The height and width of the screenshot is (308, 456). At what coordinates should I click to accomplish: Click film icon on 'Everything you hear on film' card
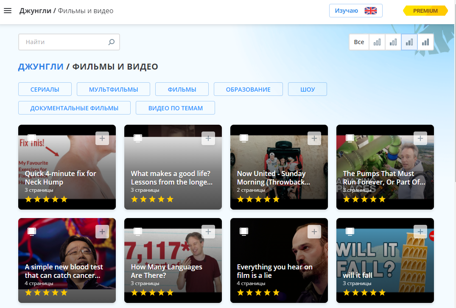coord(244,231)
